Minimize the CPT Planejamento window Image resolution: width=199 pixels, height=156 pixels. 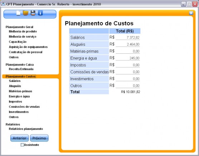point(183,4)
